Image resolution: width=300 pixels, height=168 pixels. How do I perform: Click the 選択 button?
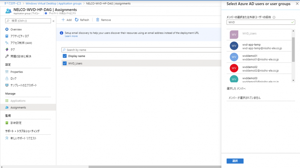(235, 161)
